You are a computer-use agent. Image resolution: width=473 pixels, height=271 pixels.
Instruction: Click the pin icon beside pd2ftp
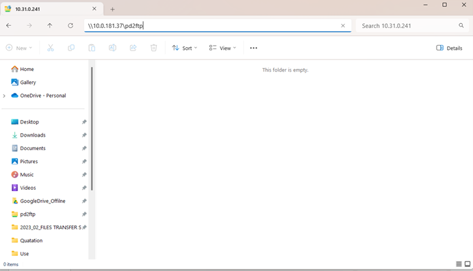(x=84, y=214)
